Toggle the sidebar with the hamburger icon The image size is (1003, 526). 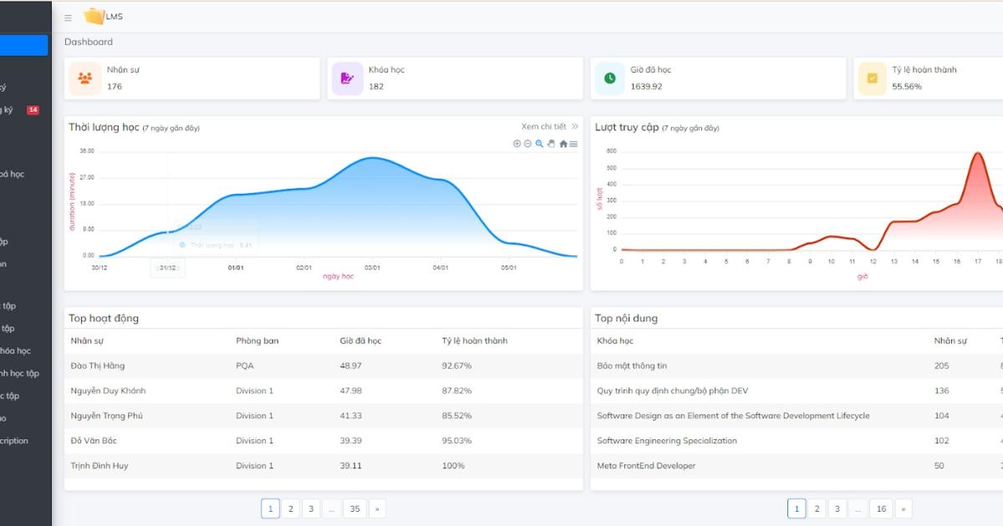(68, 18)
